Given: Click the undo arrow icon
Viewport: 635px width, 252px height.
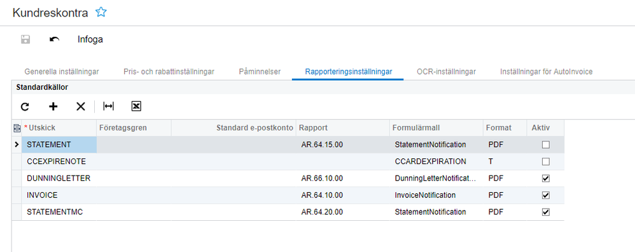Looking at the screenshot, I should click(x=54, y=39).
